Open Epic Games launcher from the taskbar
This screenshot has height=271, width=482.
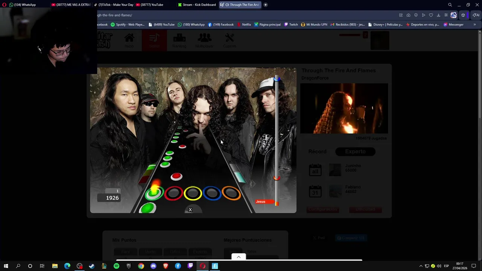[129, 266]
